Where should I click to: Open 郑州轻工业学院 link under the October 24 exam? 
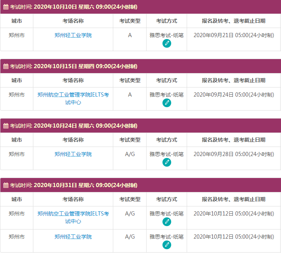[73, 154]
